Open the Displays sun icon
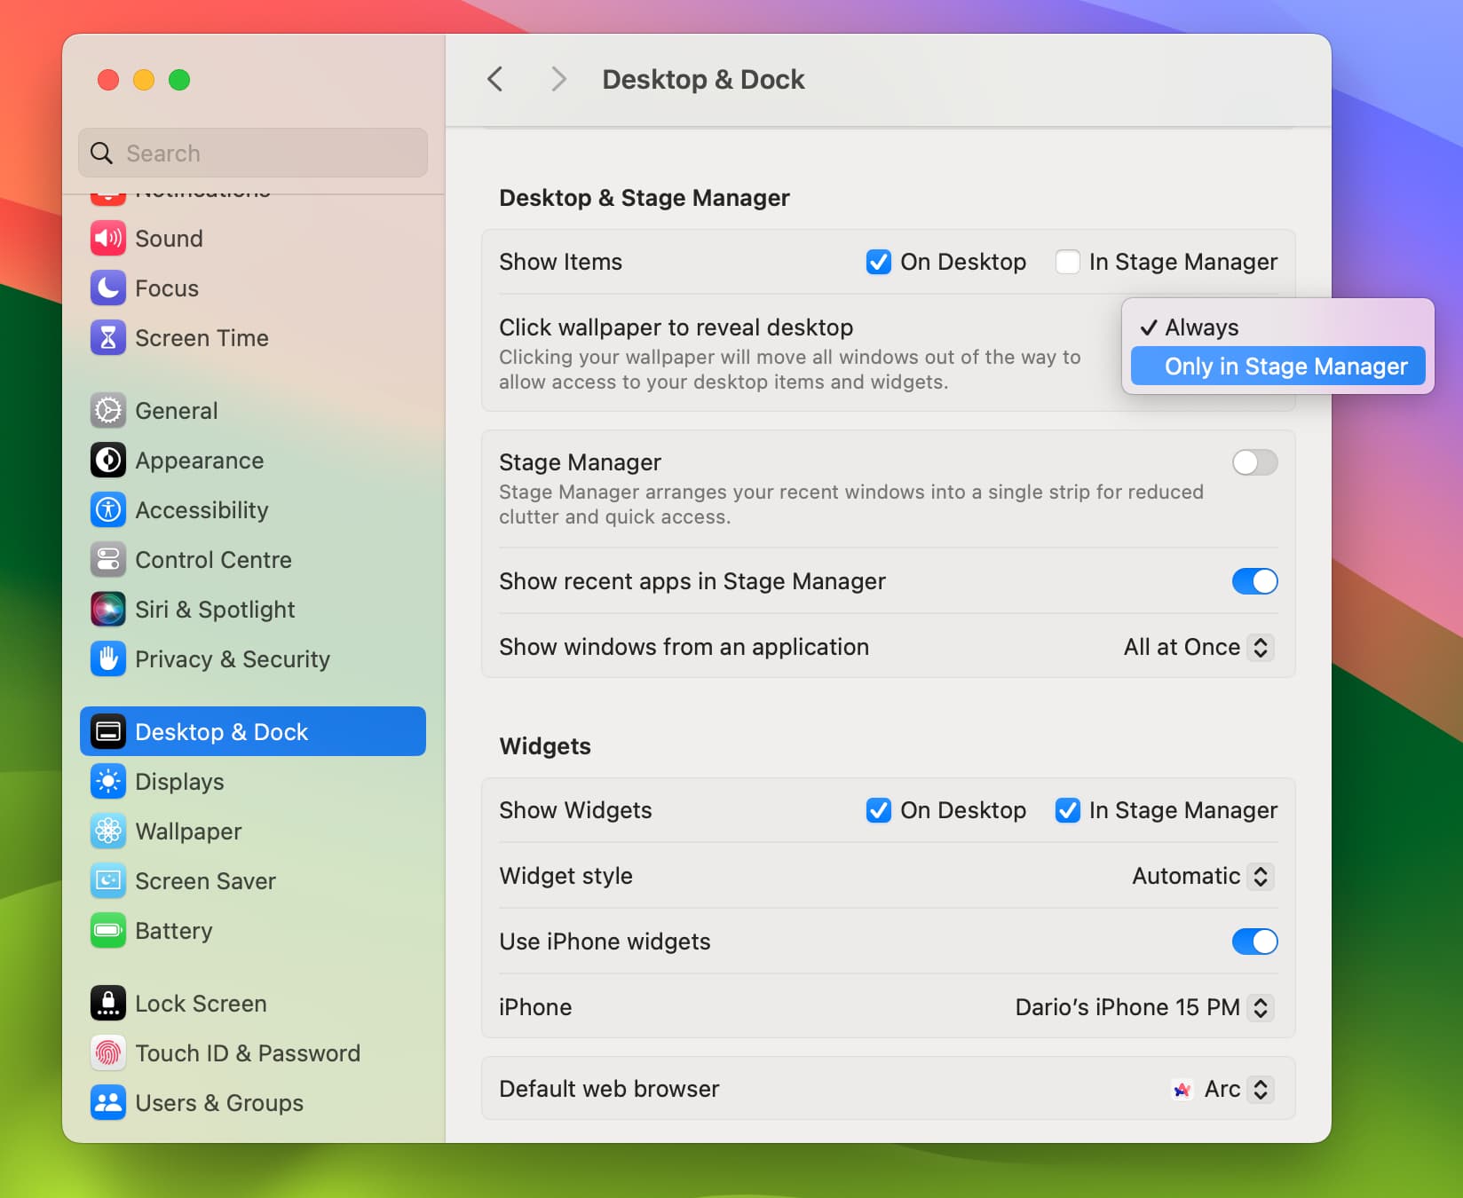This screenshot has width=1463, height=1198. 108,782
